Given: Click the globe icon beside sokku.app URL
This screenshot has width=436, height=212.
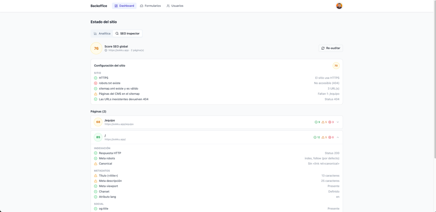Looking at the screenshot, I should 106,50.
